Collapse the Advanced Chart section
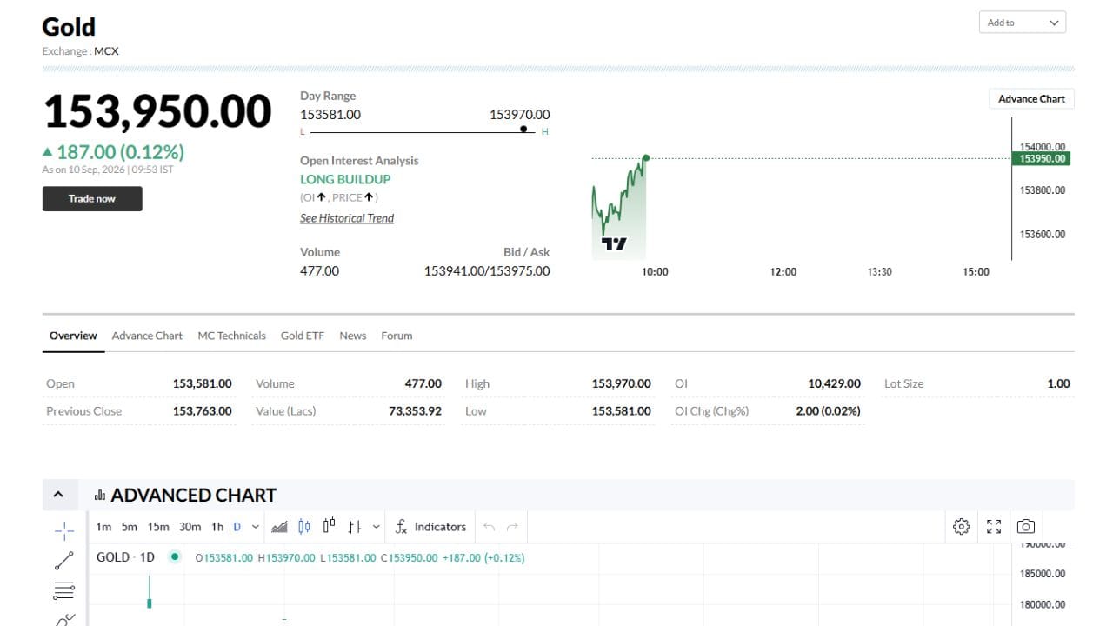The width and height of the screenshot is (1113, 626). click(x=58, y=495)
